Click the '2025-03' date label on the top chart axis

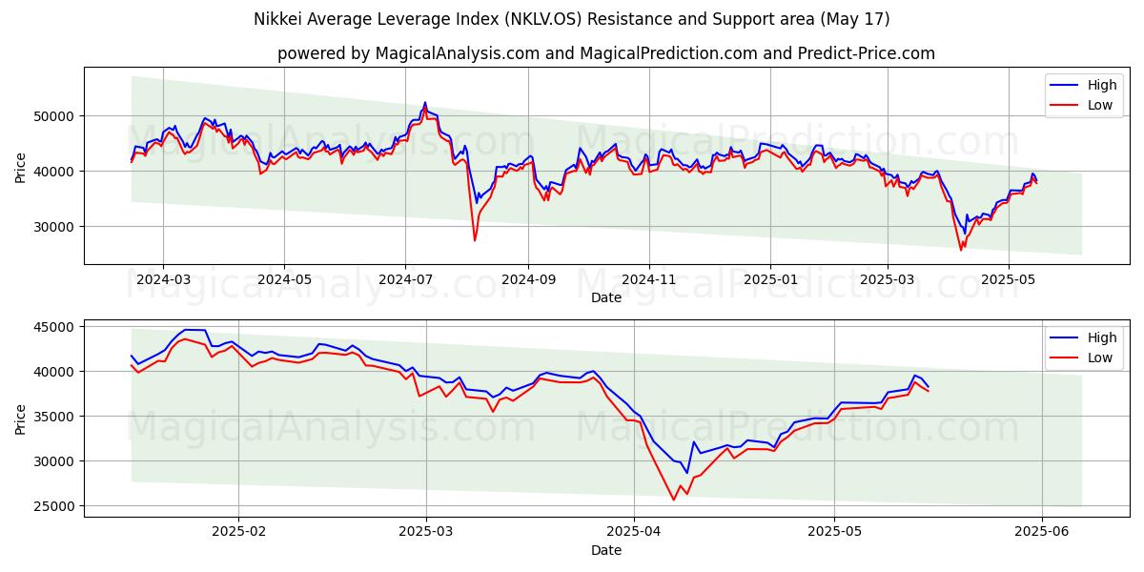coord(888,280)
